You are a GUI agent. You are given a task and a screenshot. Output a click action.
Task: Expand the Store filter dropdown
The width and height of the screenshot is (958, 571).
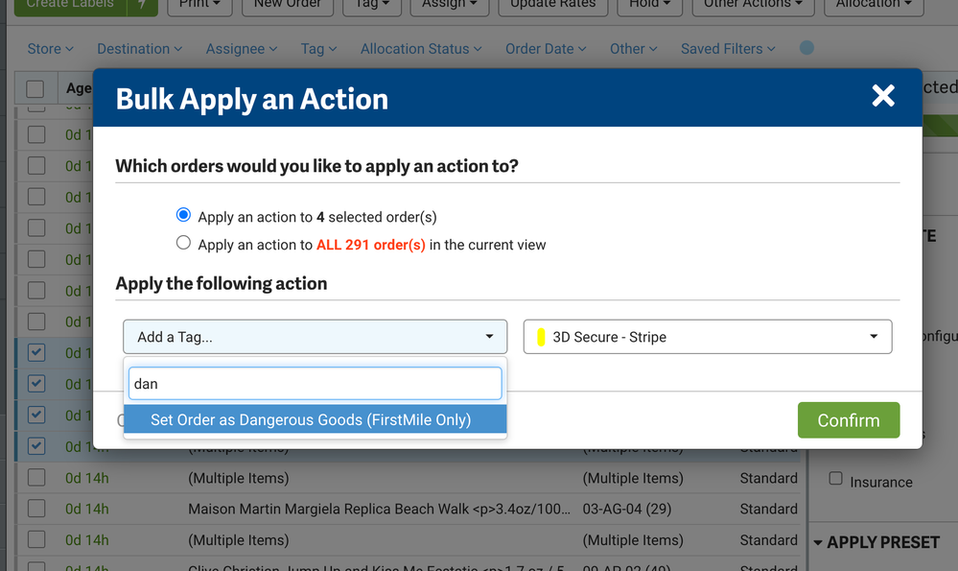51,49
